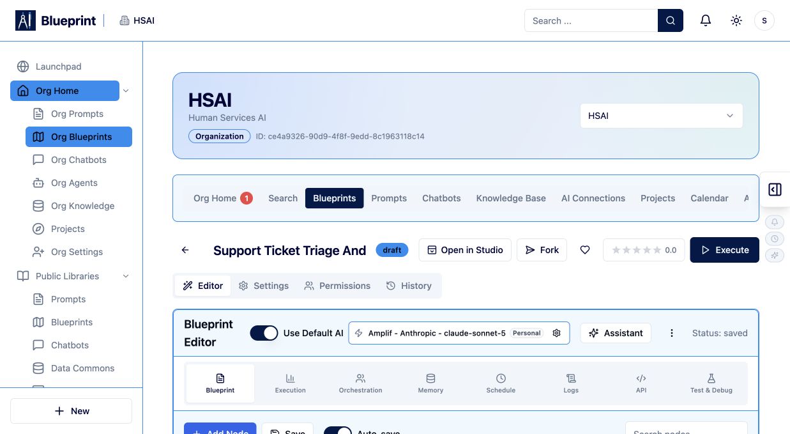Click the search magnifier button
790x434 pixels.
pos(671,20)
